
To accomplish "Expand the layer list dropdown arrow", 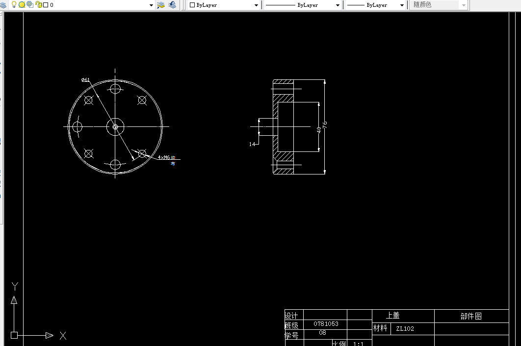I will 151,5.
